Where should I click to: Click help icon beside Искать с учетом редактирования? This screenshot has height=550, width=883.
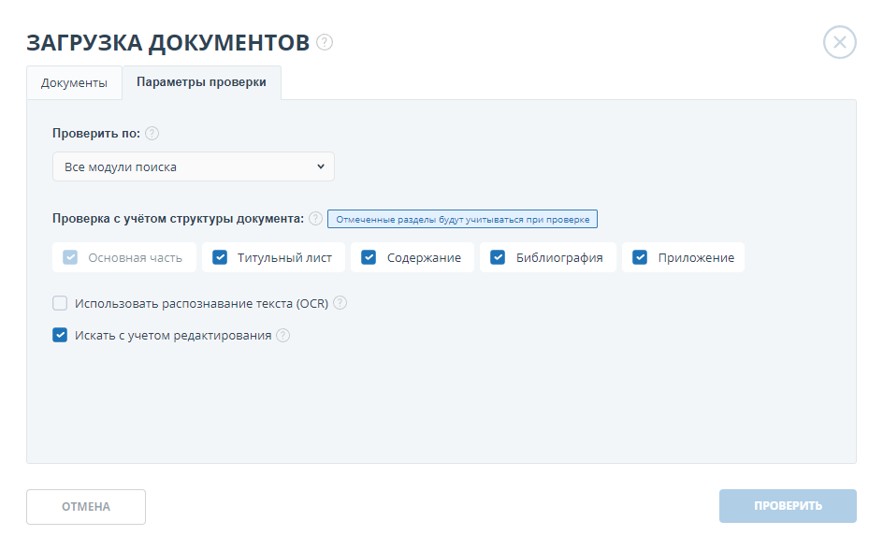tap(282, 335)
